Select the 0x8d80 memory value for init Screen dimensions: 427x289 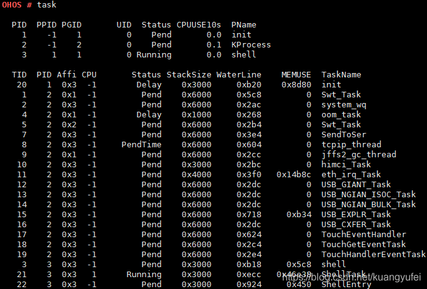(x=297, y=85)
